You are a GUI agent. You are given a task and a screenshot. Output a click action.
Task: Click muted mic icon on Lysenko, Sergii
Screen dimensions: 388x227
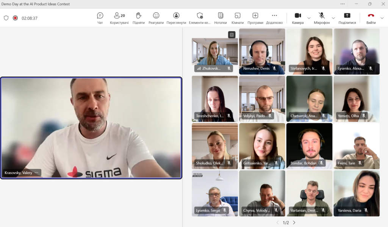[x=225, y=210]
